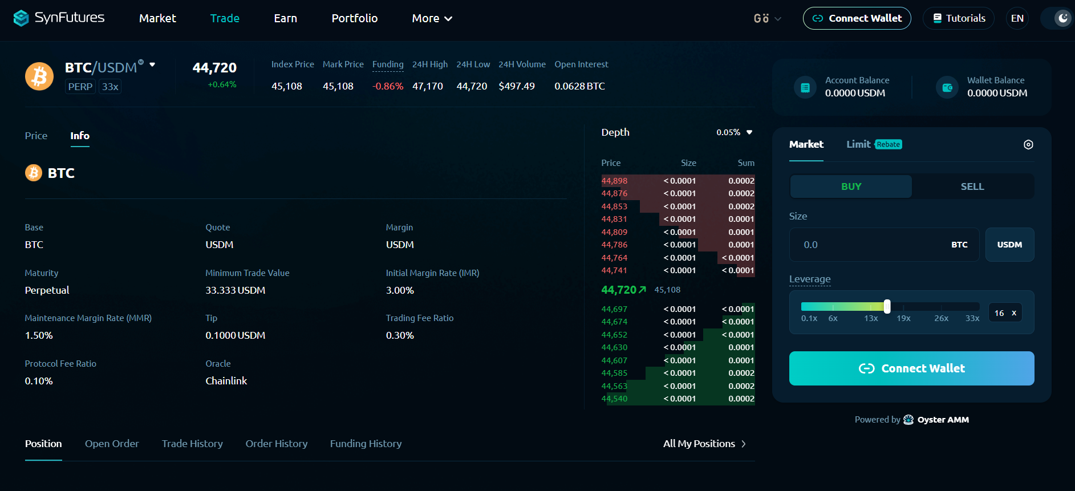
Task: View Trade History tab
Action: (x=192, y=444)
